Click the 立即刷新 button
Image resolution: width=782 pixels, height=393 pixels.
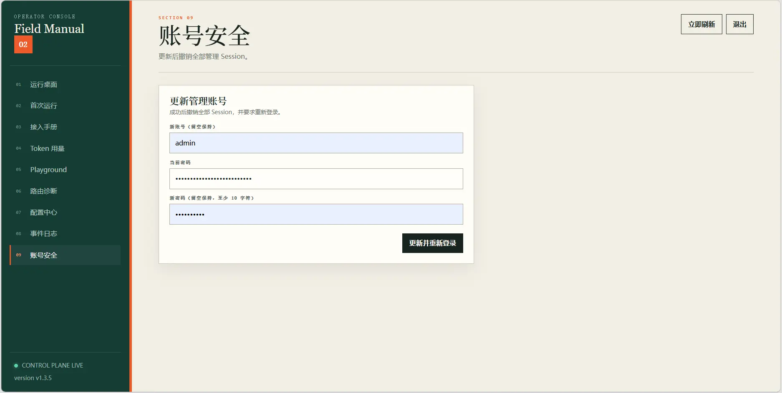701,24
